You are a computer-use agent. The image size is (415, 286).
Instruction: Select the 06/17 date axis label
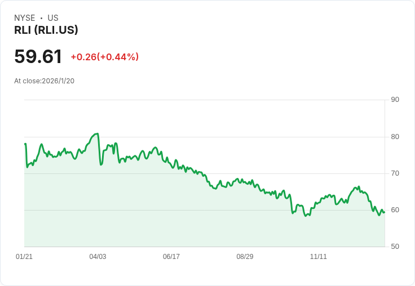click(171, 257)
